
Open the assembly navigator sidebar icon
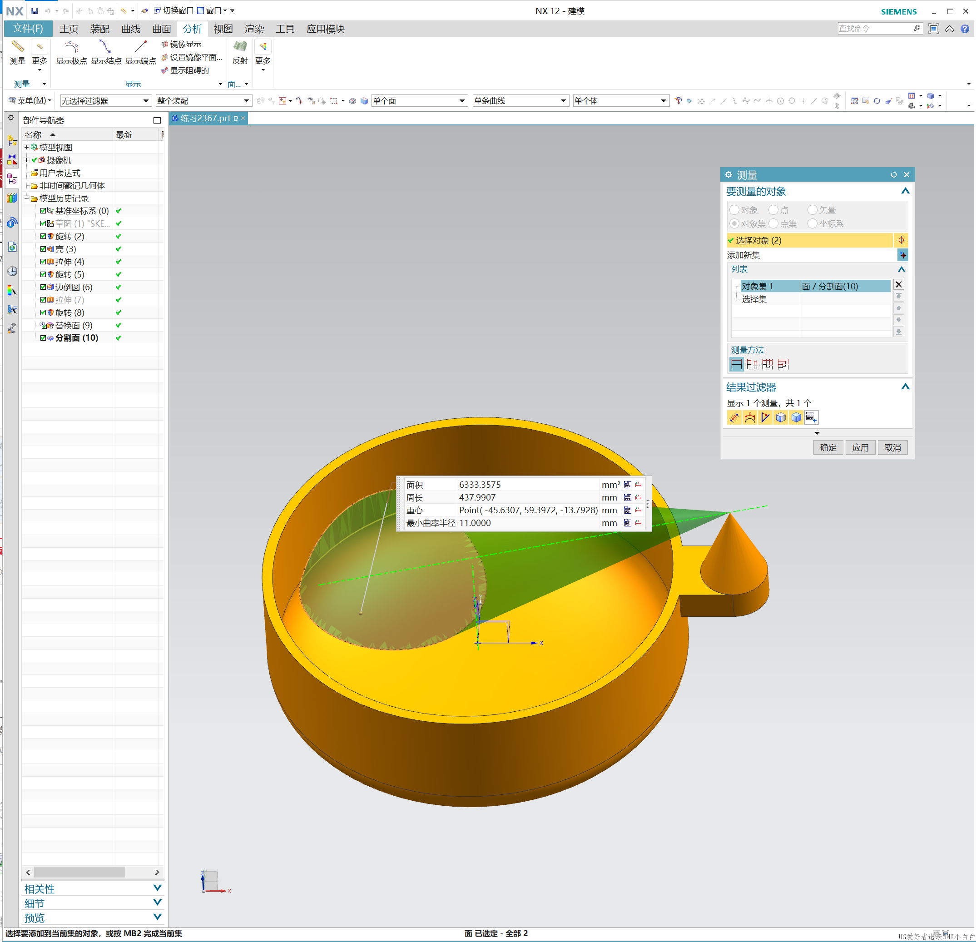(x=12, y=141)
